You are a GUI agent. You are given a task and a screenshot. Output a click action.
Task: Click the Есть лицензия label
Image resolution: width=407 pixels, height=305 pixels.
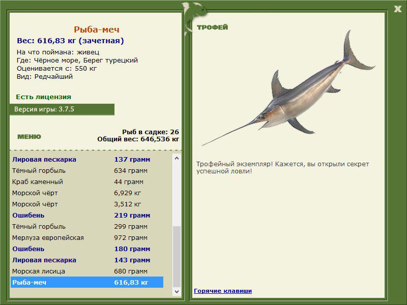pos(43,97)
